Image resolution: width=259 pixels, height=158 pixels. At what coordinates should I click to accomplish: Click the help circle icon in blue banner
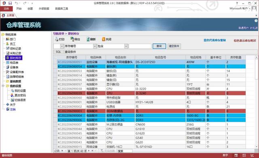[x=256, y=21]
